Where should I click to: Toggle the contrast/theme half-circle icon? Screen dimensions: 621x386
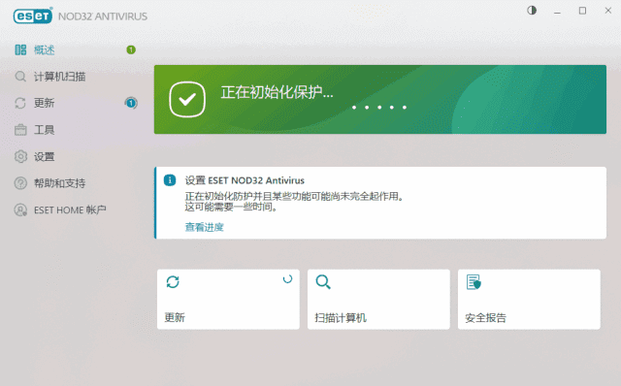coord(532,11)
